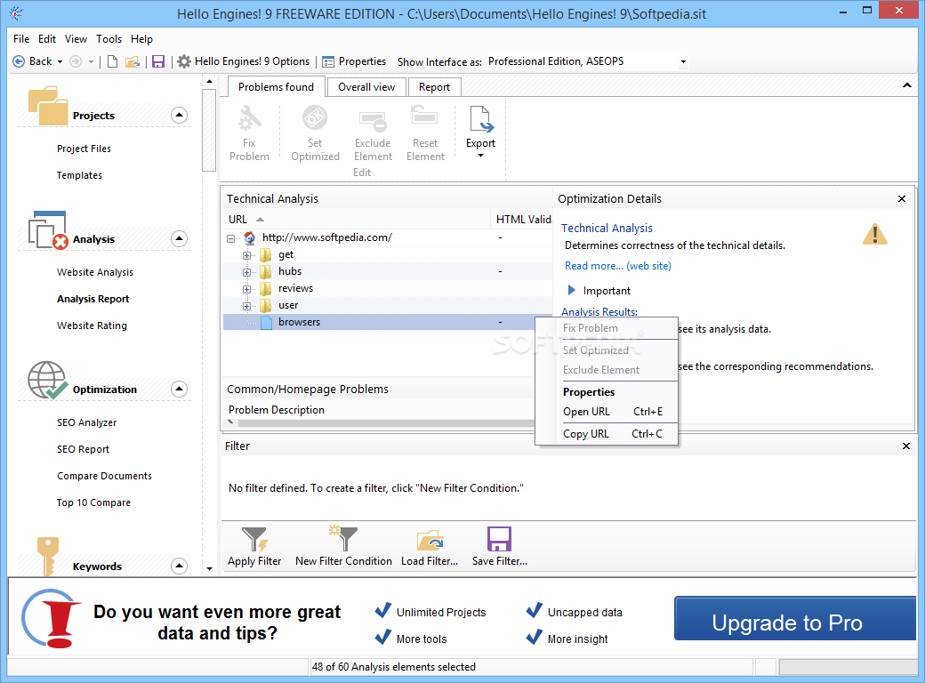Open the File menu
Viewport: 925px width, 683px height.
21,39
